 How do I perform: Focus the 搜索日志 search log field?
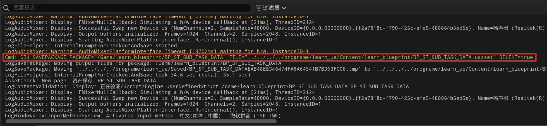tap(126, 8)
